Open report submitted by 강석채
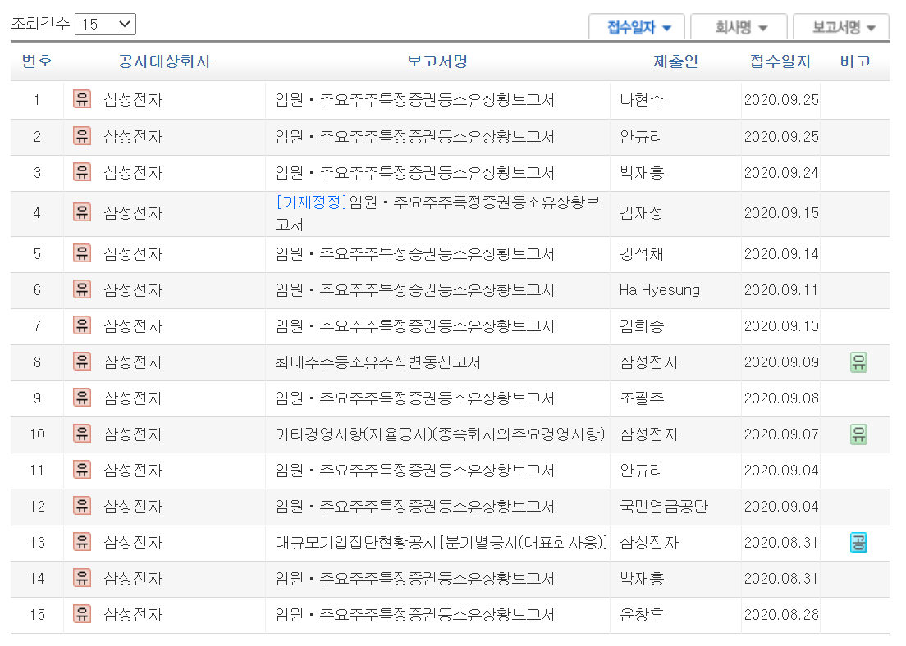The image size is (906, 646). point(415,254)
